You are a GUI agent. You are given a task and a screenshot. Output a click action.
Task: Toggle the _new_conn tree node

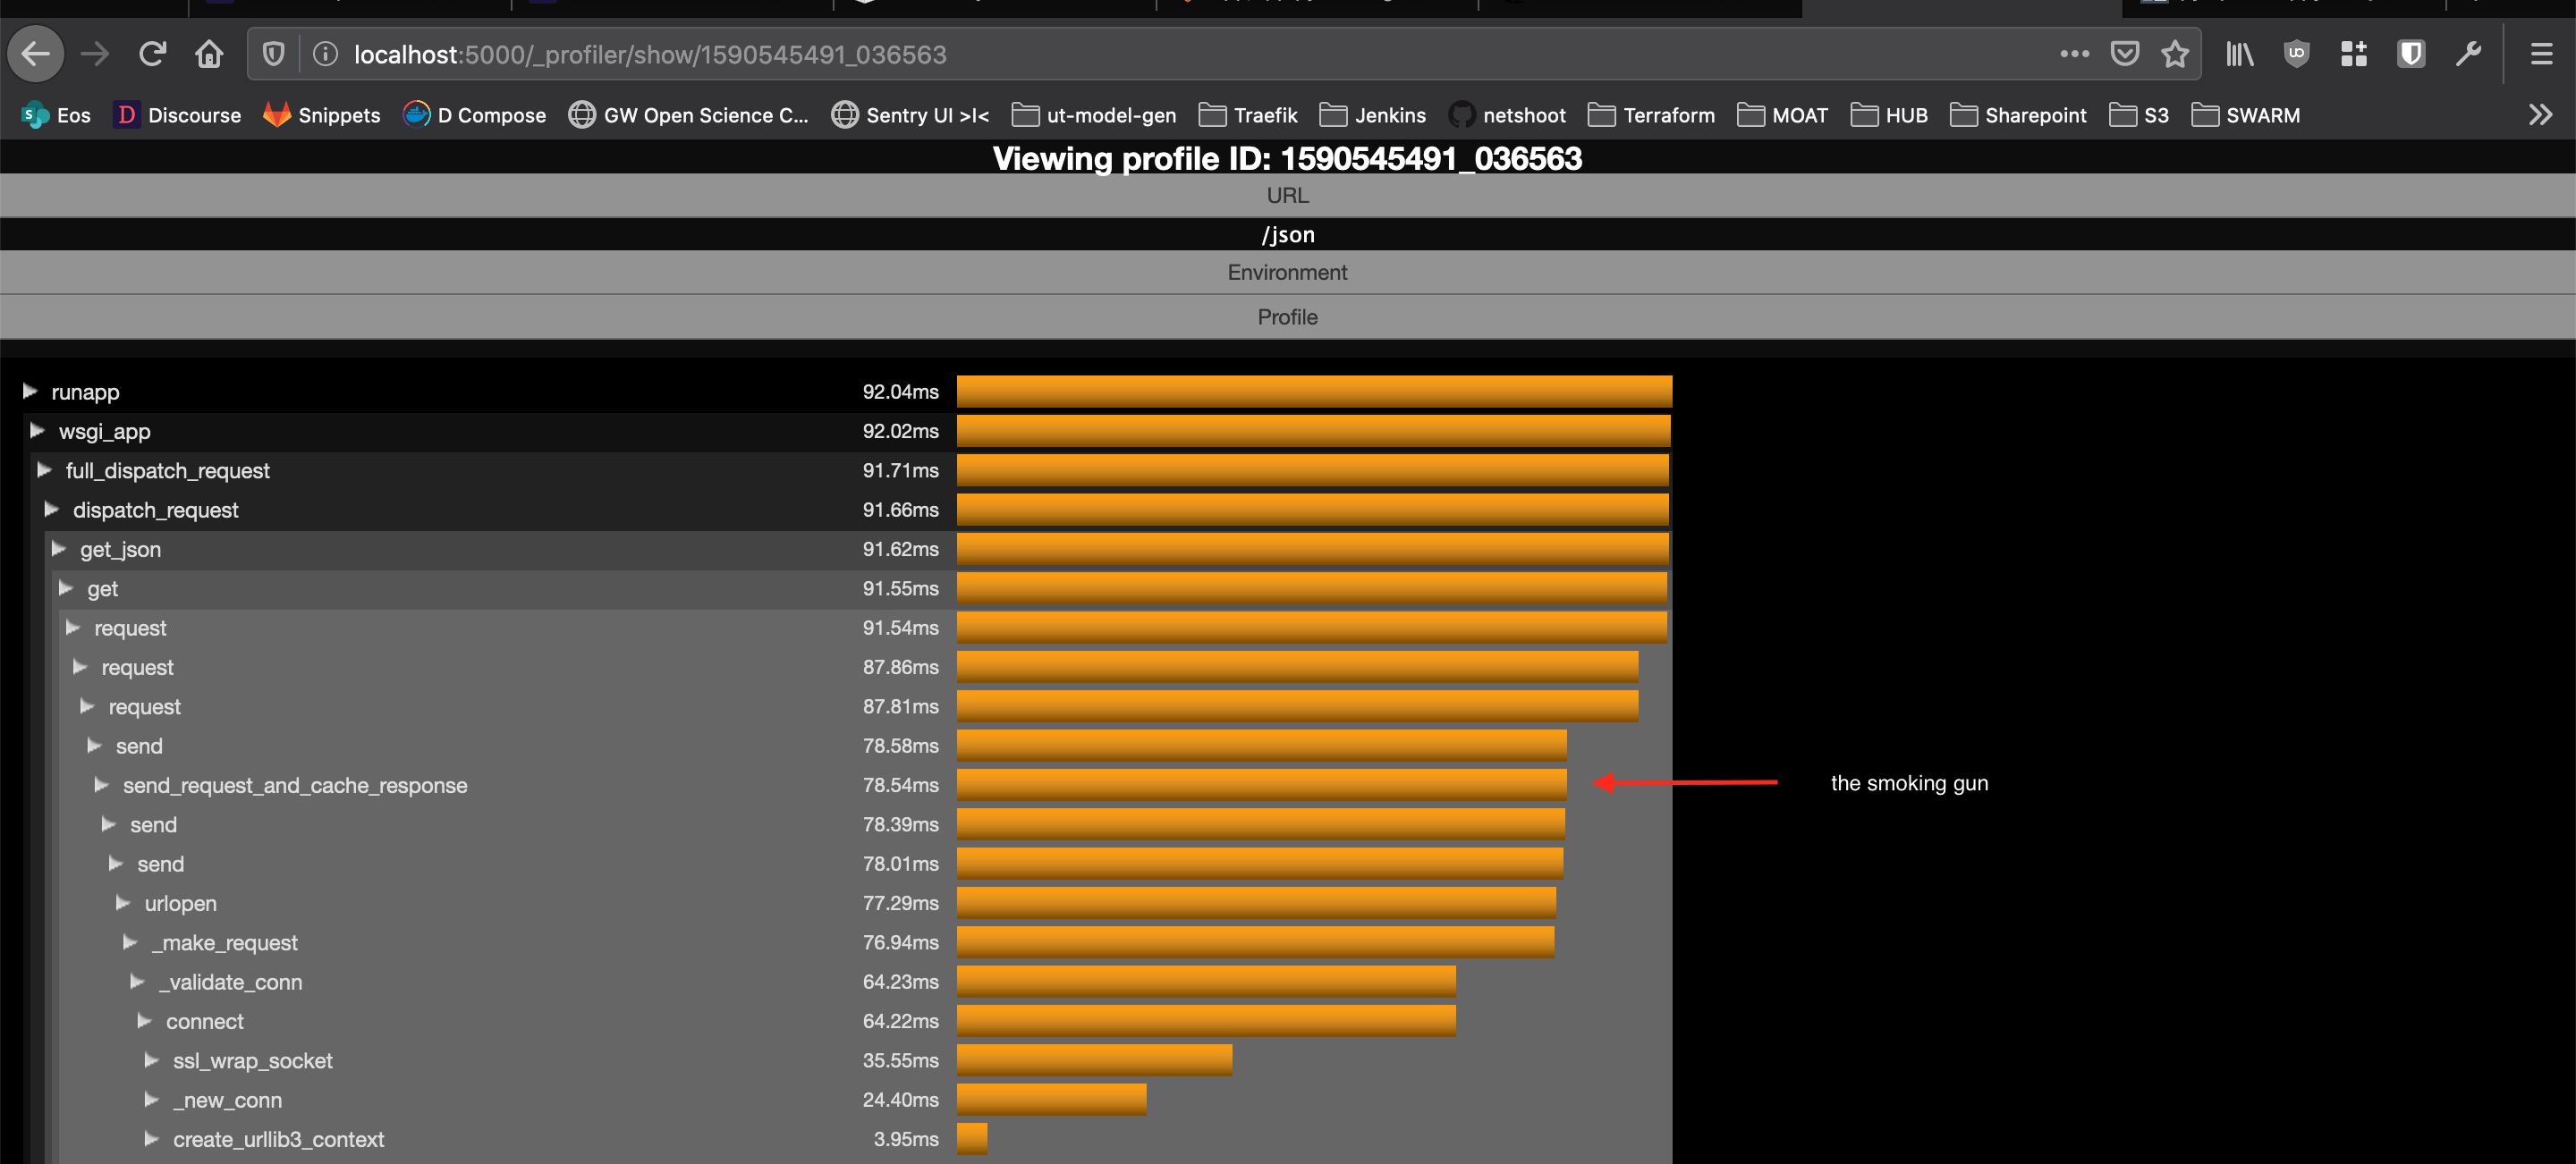coord(151,1099)
